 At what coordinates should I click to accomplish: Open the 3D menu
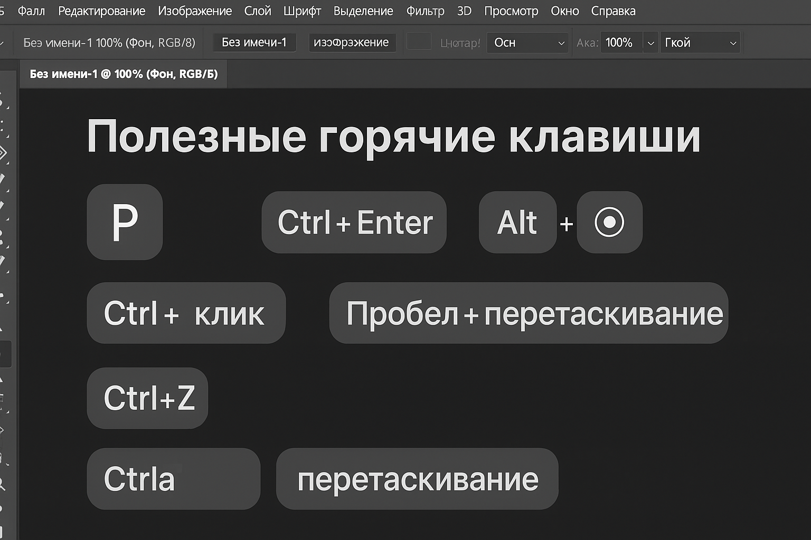click(x=464, y=11)
